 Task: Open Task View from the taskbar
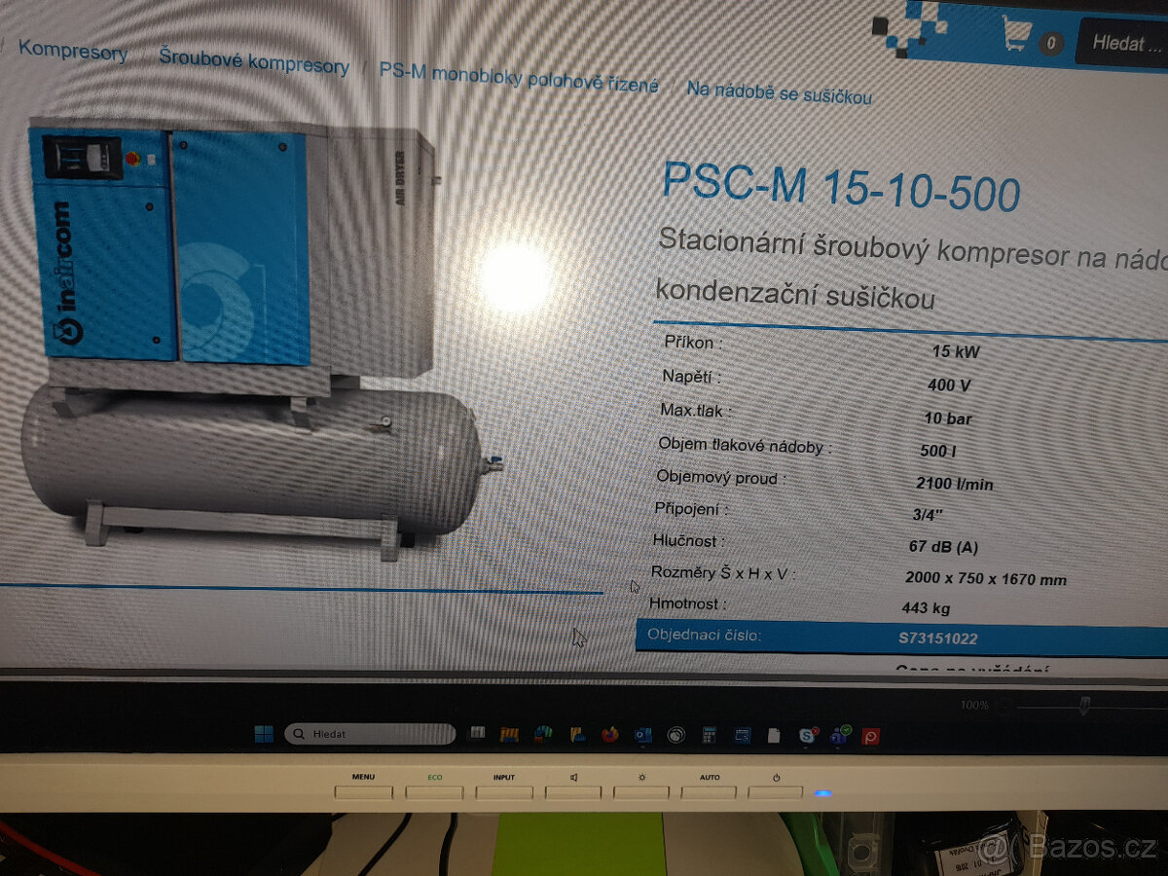tap(477, 733)
